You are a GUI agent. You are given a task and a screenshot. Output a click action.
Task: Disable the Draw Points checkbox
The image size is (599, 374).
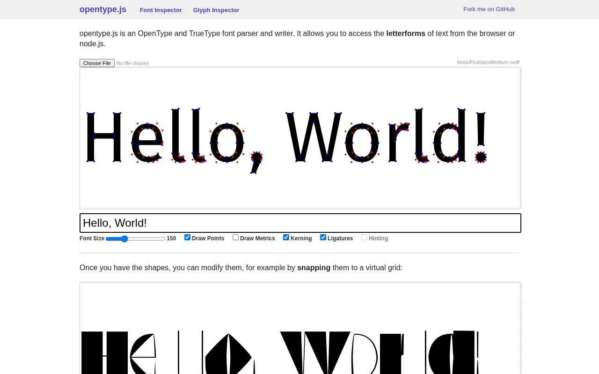[187, 237]
